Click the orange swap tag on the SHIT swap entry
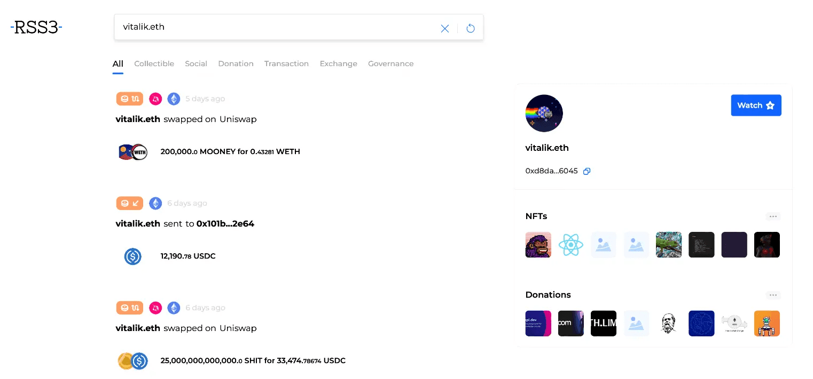This screenshot has height=379, width=813. pyautogui.click(x=130, y=308)
